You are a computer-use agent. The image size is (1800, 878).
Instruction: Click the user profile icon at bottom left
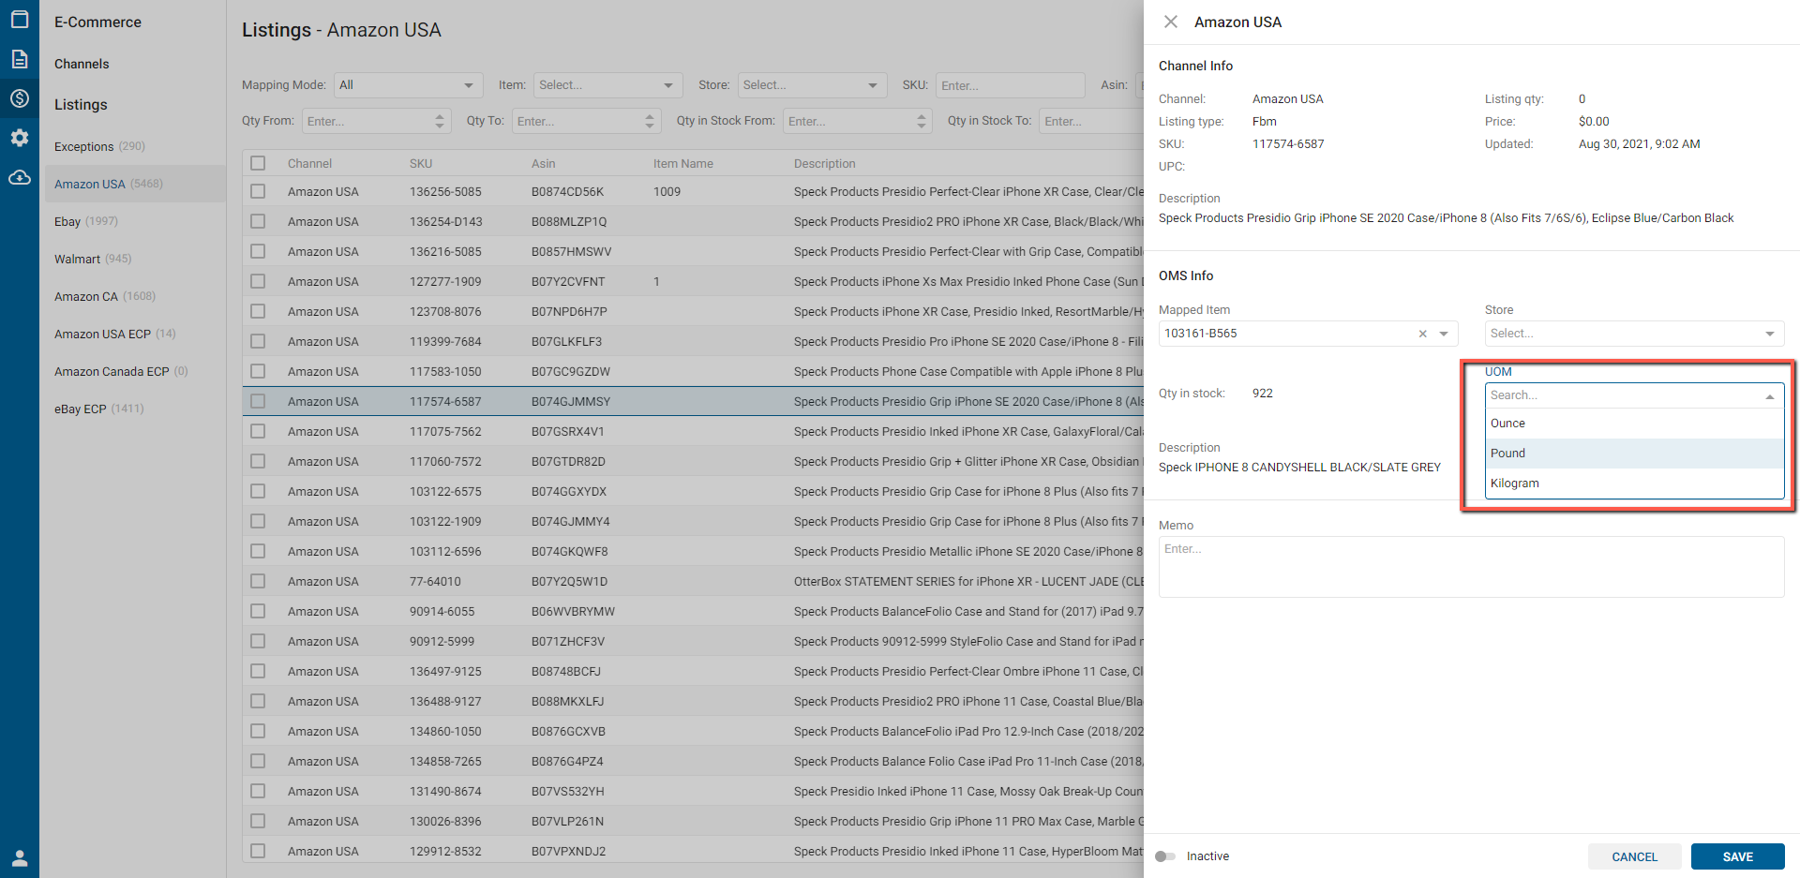[x=19, y=857]
